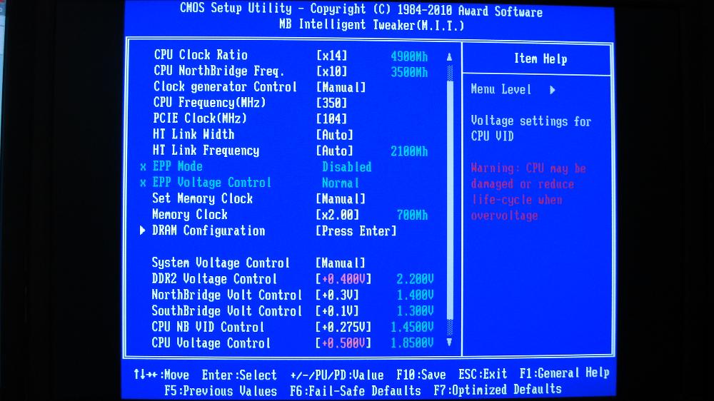Select HT Link Frequency setting

[206, 151]
